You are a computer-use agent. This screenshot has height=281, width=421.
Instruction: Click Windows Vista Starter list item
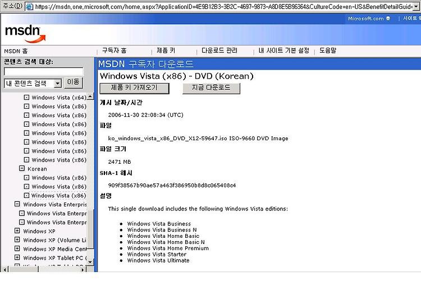[157, 255]
